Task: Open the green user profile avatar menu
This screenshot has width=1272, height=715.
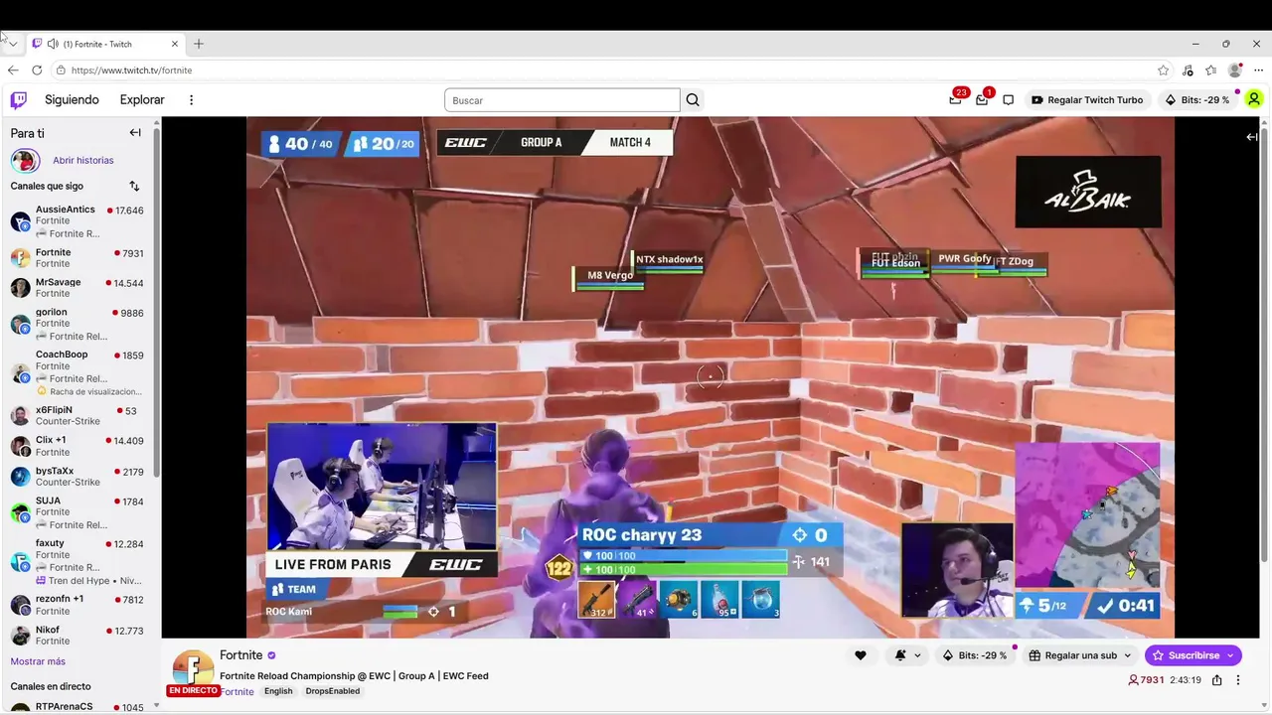Action: [x=1254, y=99]
